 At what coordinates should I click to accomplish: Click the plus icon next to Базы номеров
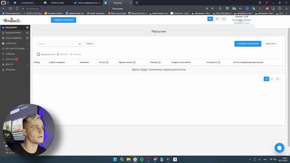pos(27,38)
